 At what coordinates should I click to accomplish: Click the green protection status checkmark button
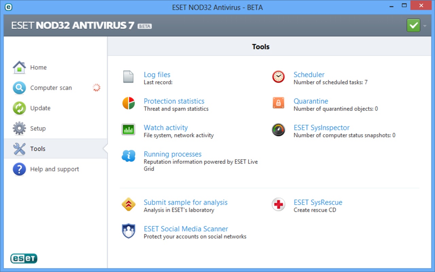tap(413, 26)
